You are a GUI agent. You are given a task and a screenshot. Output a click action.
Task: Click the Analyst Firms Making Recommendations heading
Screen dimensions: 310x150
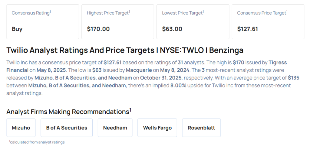pos(68,112)
